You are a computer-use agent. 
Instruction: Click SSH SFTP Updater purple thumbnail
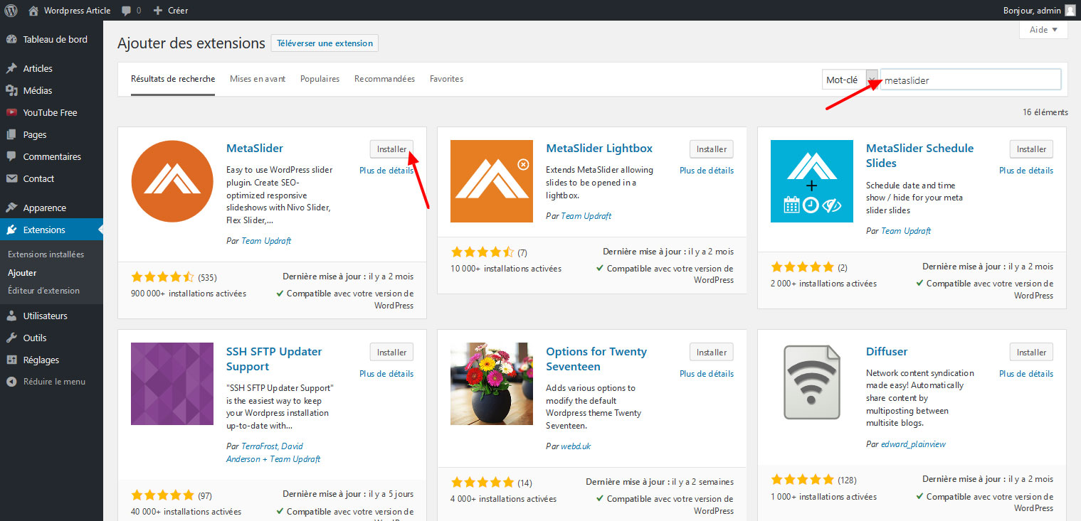click(172, 384)
